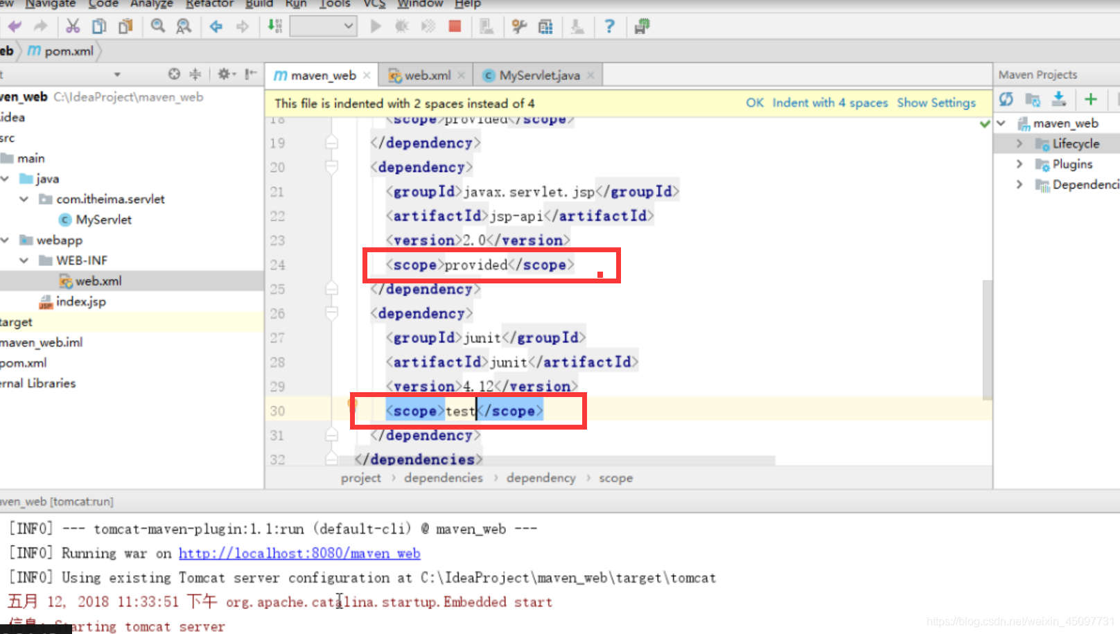
Task: Open Settings with the wrench icon
Action: 519,27
